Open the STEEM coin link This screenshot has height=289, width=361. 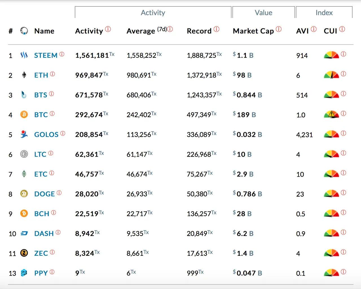tap(46, 55)
